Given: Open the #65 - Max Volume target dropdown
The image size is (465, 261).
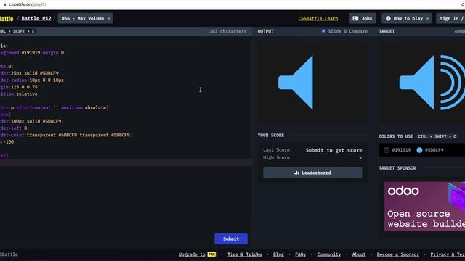Looking at the screenshot, I should point(86,18).
